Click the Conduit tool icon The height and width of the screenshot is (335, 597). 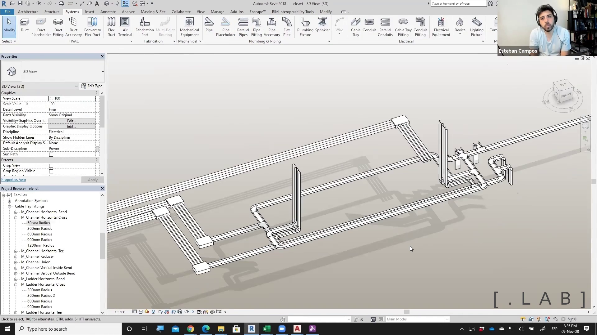tap(369, 22)
